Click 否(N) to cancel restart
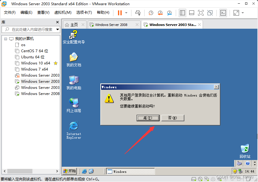 point(173,118)
